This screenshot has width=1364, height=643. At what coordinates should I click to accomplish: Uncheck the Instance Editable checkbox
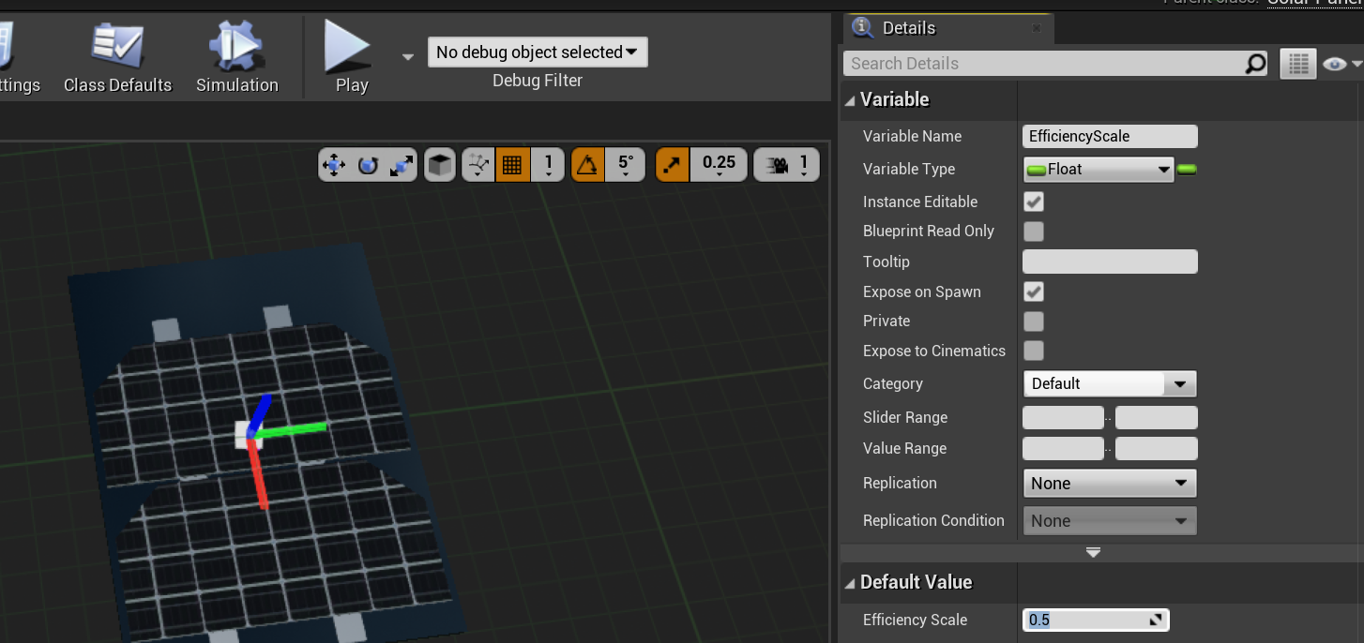(x=1034, y=202)
